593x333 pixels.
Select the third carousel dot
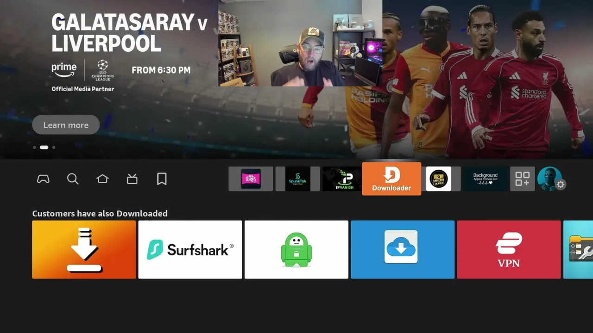(54, 148)
